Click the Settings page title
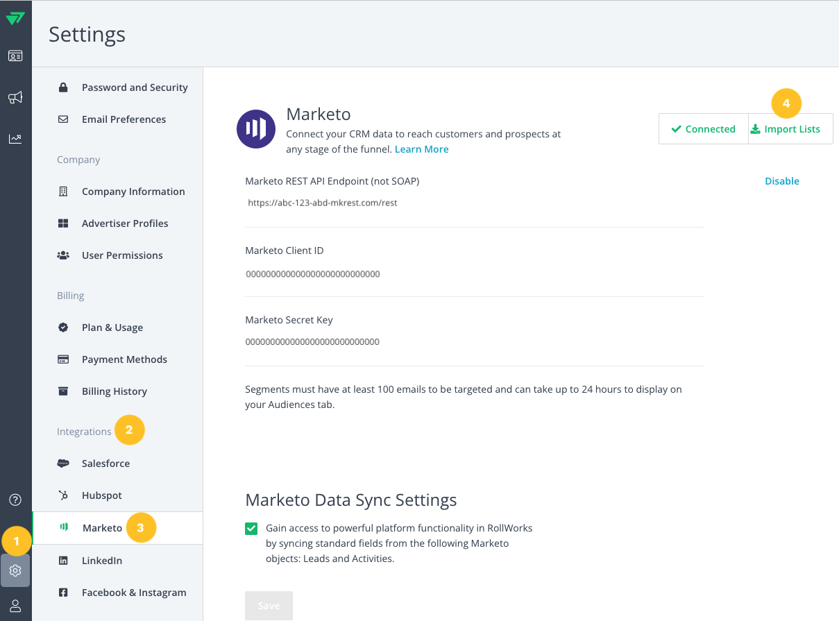 87,34
